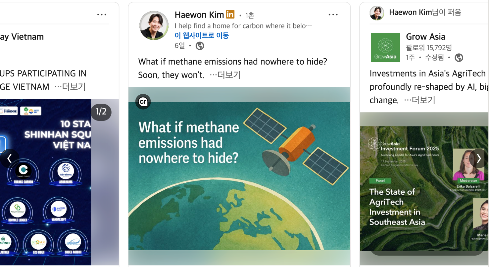
Task: Open the three-dots menu on Haewon Kim's post
Action: pos(333,15)
